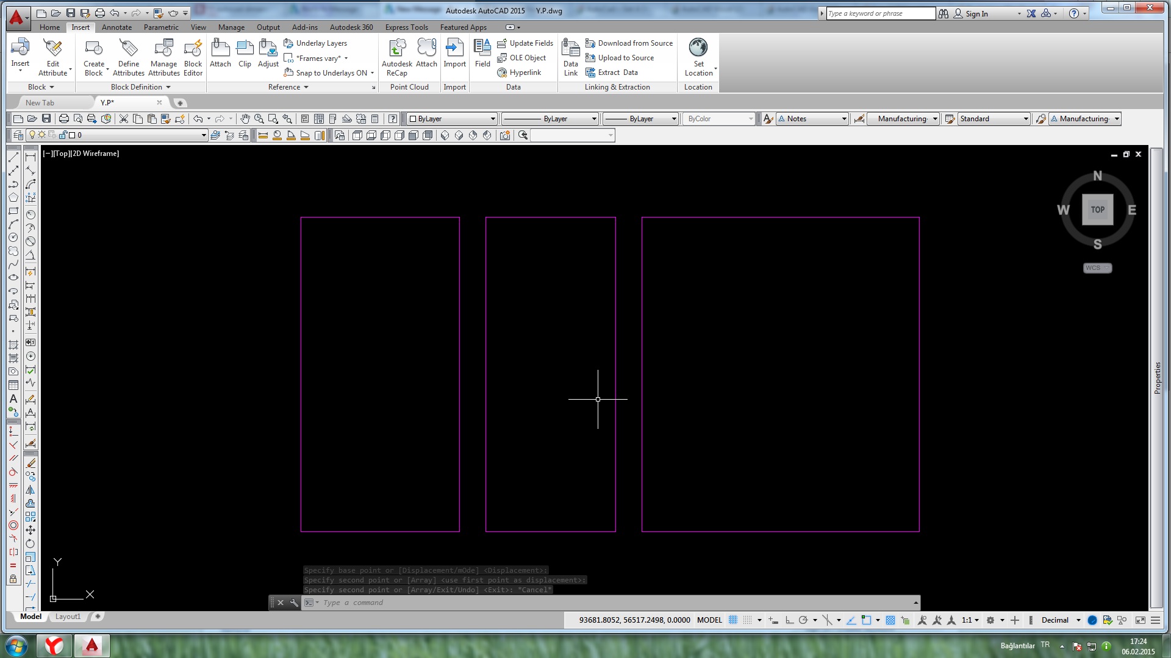Viewport: 1171px width, 658px height.
Task: Click Extract Data button
Action: 612,73
